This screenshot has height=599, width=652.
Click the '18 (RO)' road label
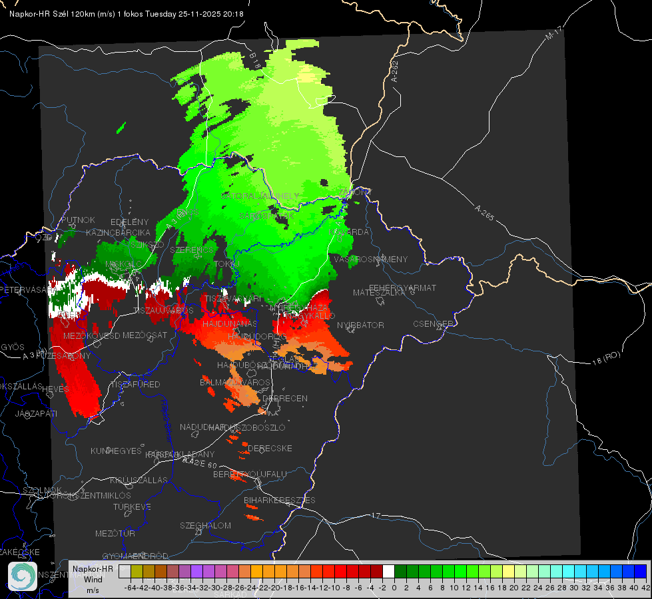[x=606, y=358]
